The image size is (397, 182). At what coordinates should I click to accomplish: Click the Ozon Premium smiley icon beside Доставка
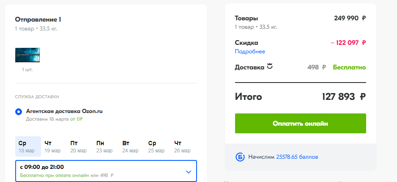point(270,66)
